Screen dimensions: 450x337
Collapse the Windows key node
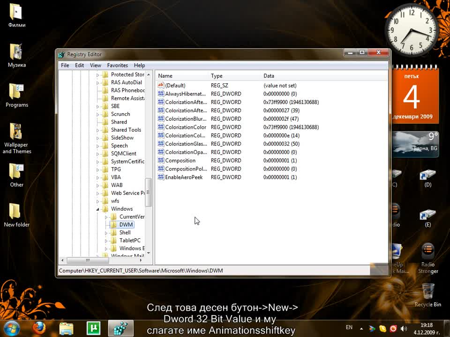click(97, 209)
